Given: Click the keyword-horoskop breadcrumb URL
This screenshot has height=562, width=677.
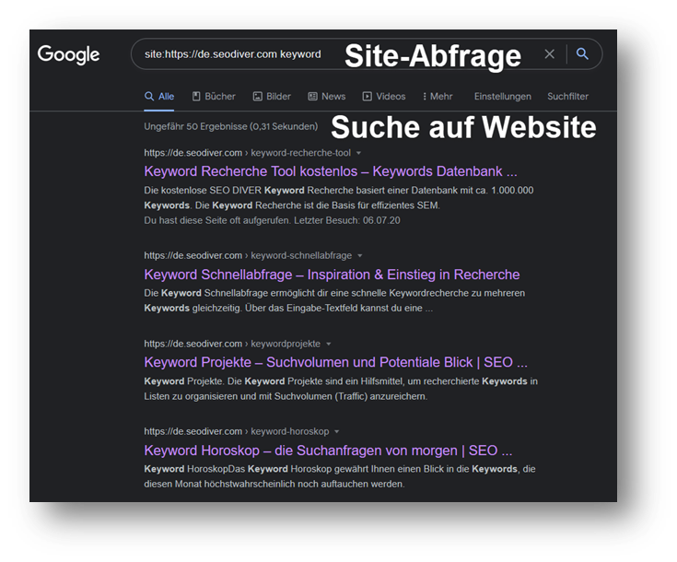Looking at the screenshot, I should pyautogui.click(x=237, y=431).
